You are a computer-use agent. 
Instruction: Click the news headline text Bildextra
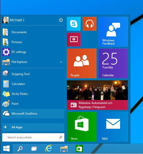point(96,105)
